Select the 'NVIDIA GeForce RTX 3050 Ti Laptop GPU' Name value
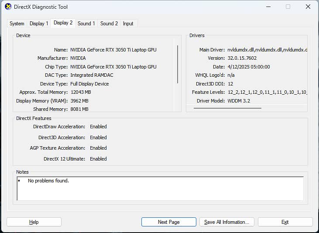 [x=113, y=50]
